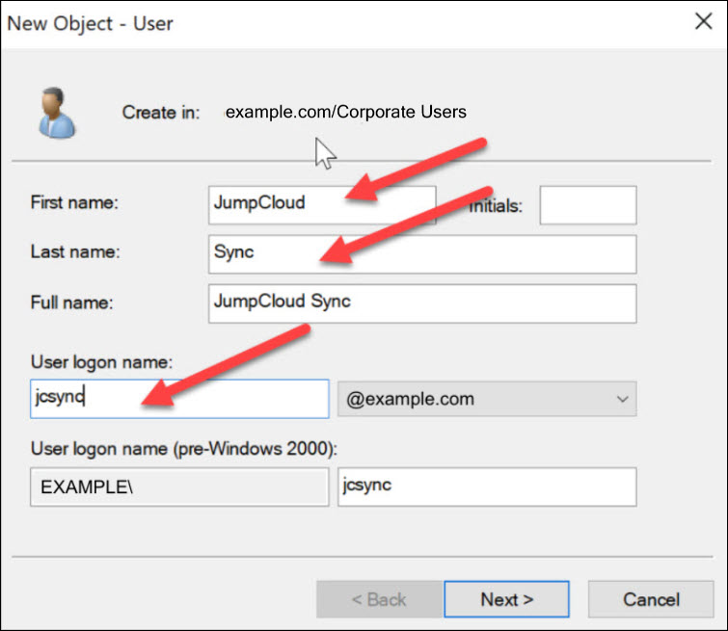Click the Full name field
728x631 pixels.
point(421,302)
